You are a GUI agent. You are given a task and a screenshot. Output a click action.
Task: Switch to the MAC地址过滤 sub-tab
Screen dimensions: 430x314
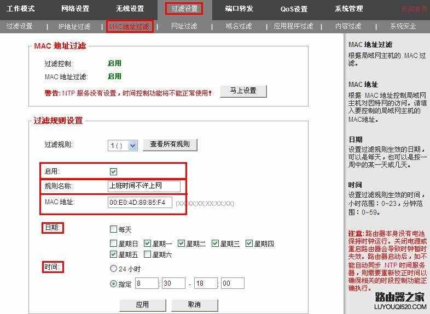pyautogui.click(x=130, y=26)
